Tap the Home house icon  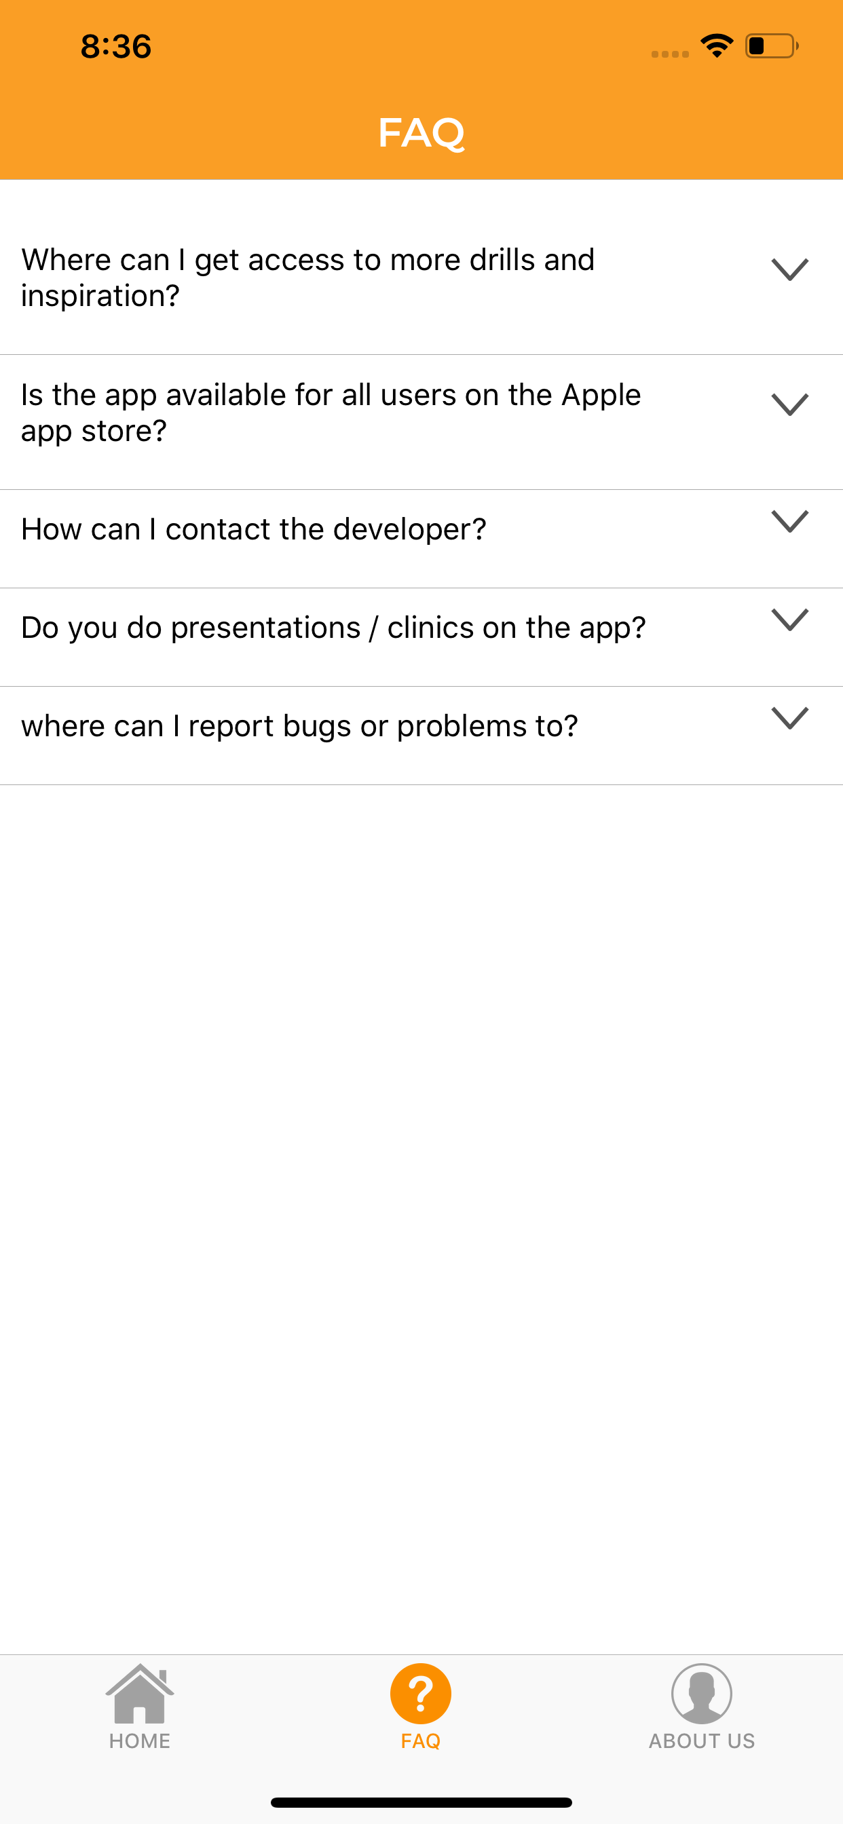pos(140,1694)
